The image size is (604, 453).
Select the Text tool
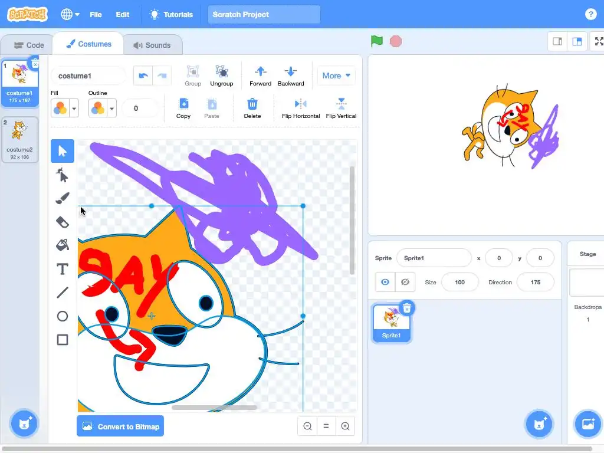tap(63, 269)
